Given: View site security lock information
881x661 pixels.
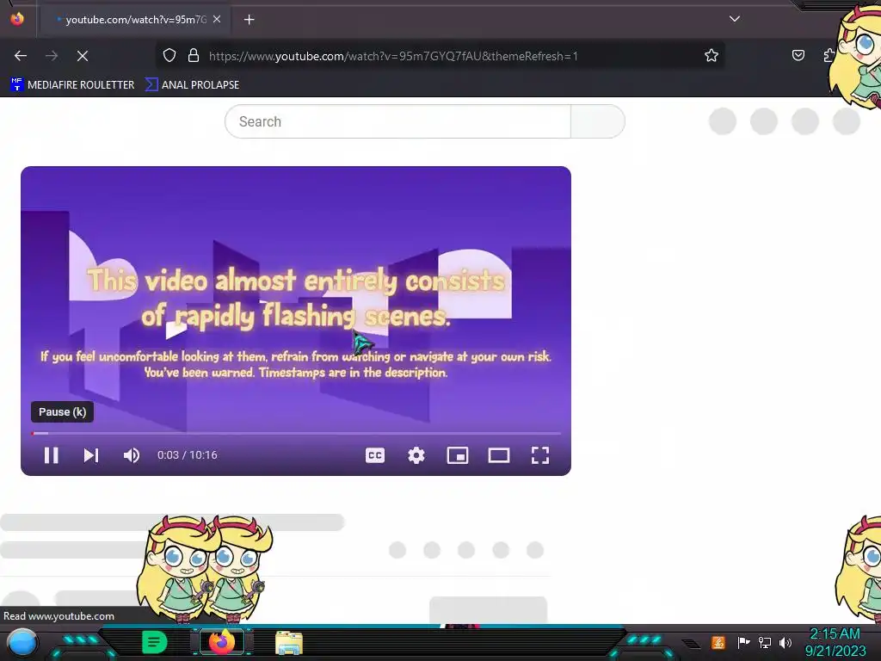Looking at the screenshot, I should pos(194,56).
